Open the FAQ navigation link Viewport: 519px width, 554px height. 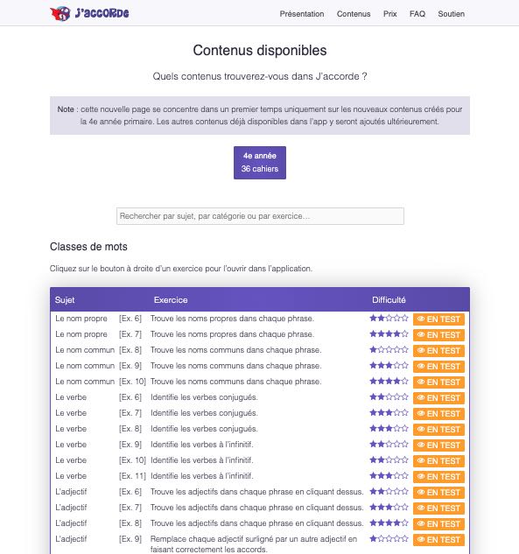pos(417,14)
